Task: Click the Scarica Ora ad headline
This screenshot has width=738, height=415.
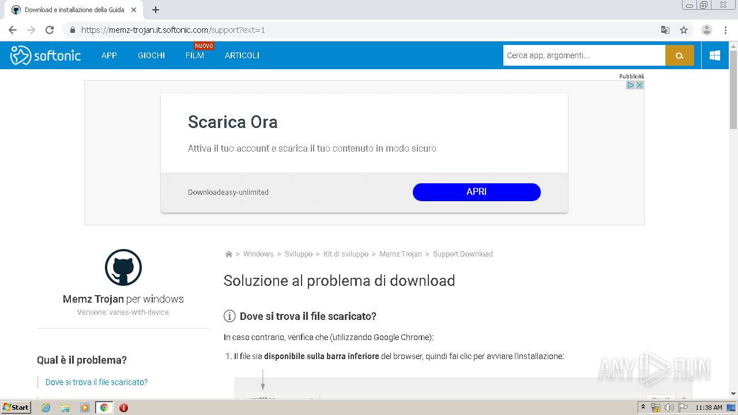Action: (x=233, y=122)
